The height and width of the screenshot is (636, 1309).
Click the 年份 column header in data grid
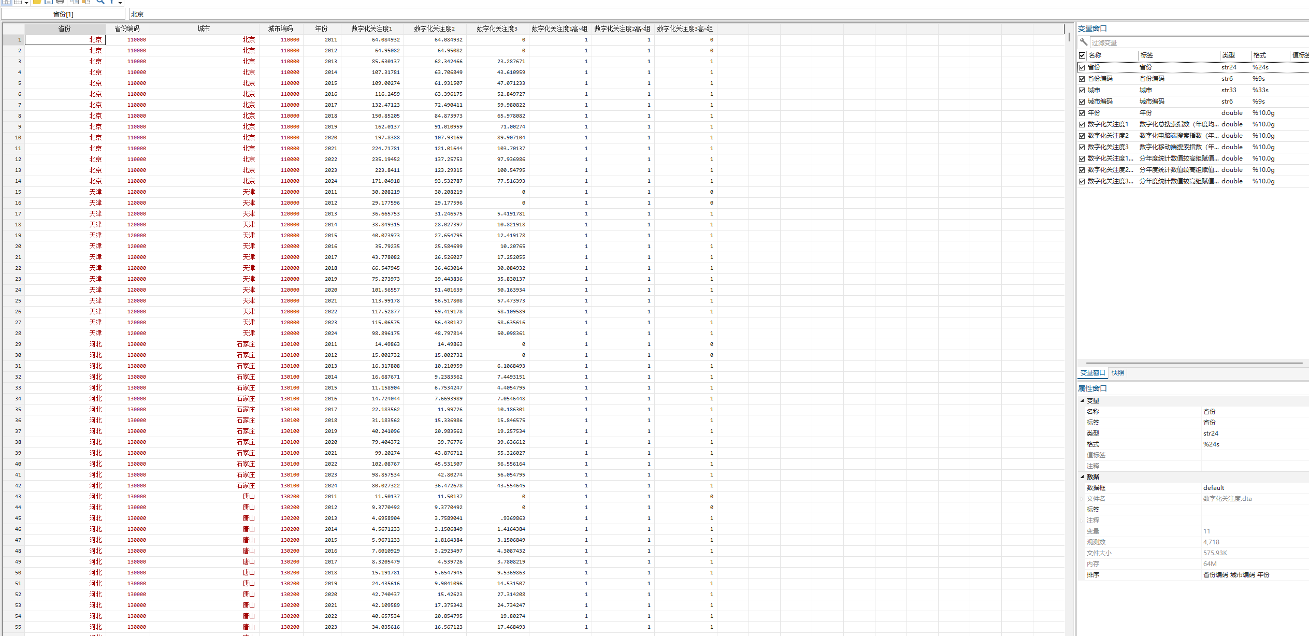(321, 29)
